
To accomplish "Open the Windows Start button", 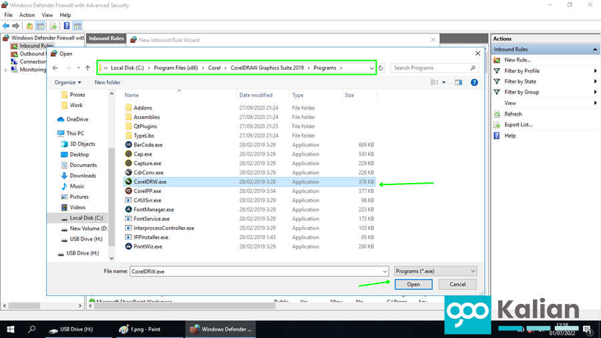I will [10, 329].
